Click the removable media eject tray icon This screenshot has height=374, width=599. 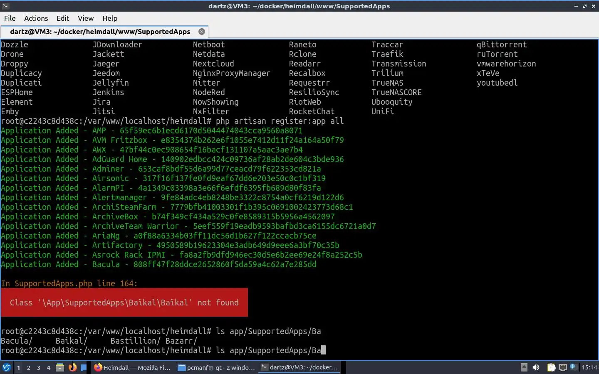pyautogui.click(x=524, y=367)
